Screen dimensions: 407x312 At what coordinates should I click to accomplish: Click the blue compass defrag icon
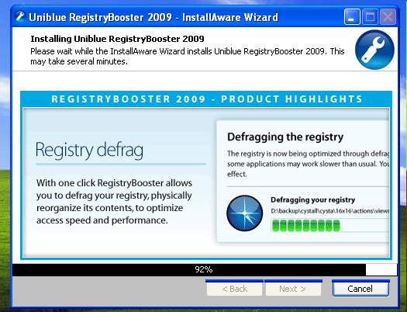(x=244, y=213)
